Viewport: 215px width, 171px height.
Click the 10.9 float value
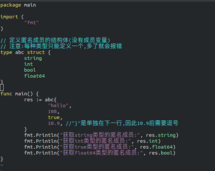click(x=54, y=123)
